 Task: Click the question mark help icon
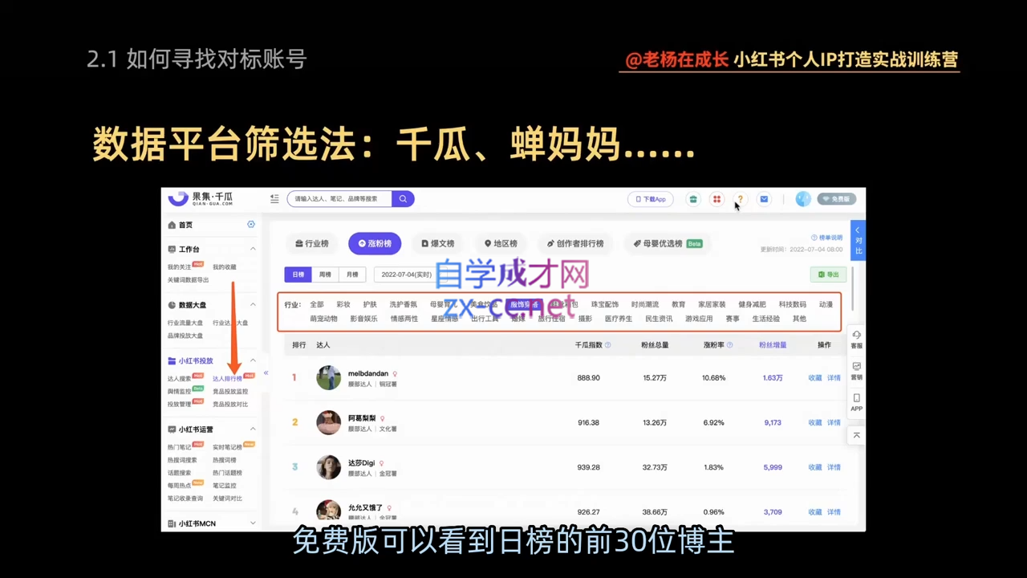click(x=740, y=199)
